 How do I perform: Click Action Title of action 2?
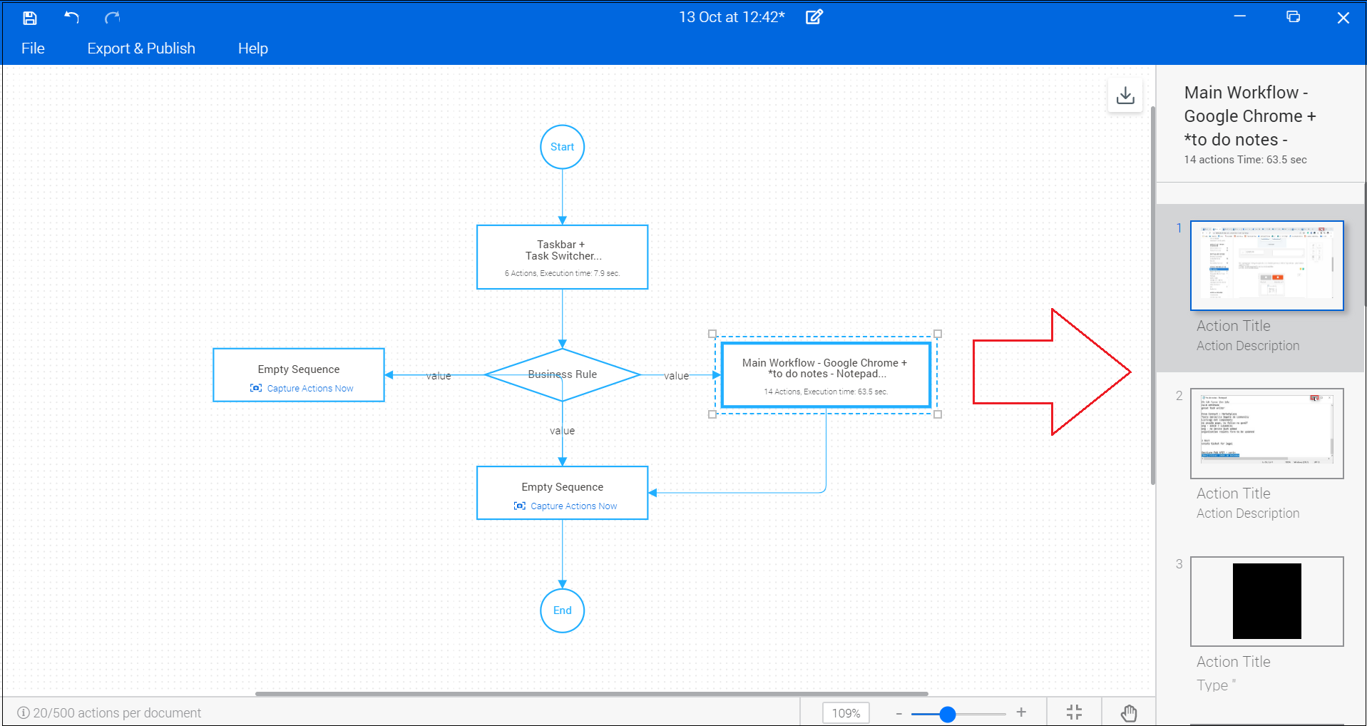1233,494
